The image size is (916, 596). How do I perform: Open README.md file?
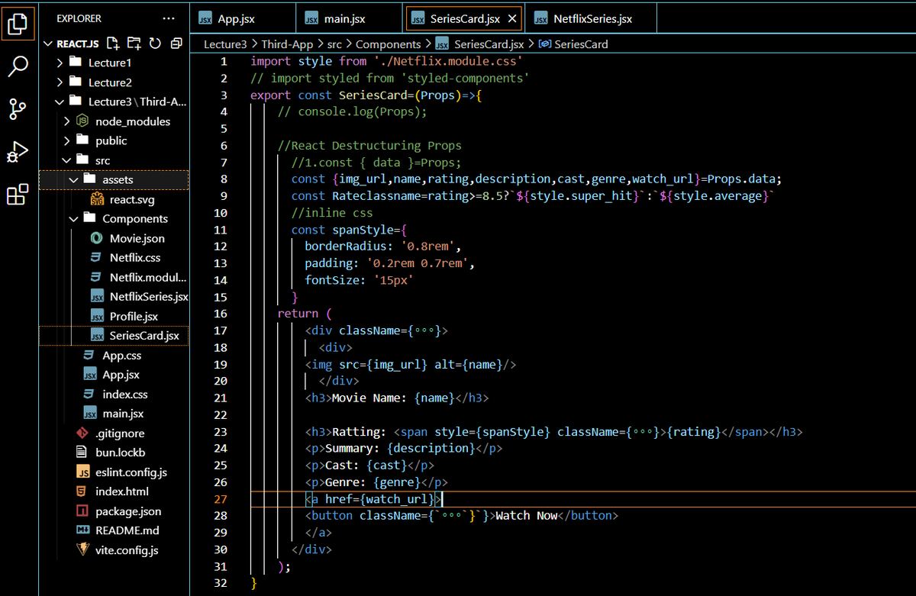coord(127,530)
